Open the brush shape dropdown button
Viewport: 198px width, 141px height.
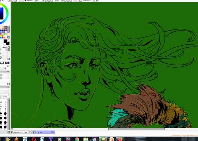coord(1,75)
